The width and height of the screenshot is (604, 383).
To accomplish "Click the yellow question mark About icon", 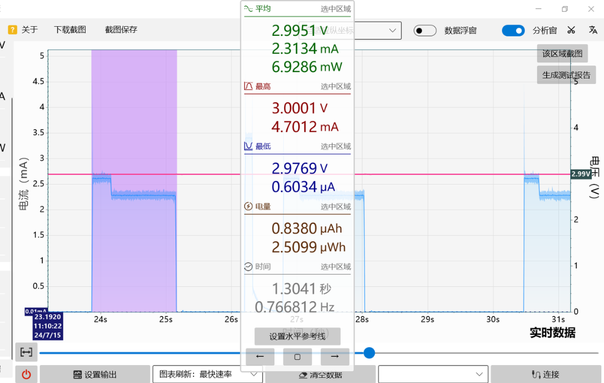I will click(12, 30).
